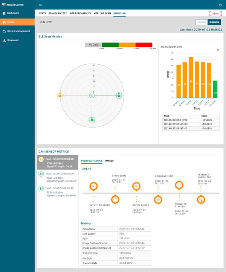Click the Event Triggered timeline pin
Image resolution: width=226 pixels, height=272 pixels.
pyautogui.click(x=94, y=186)
